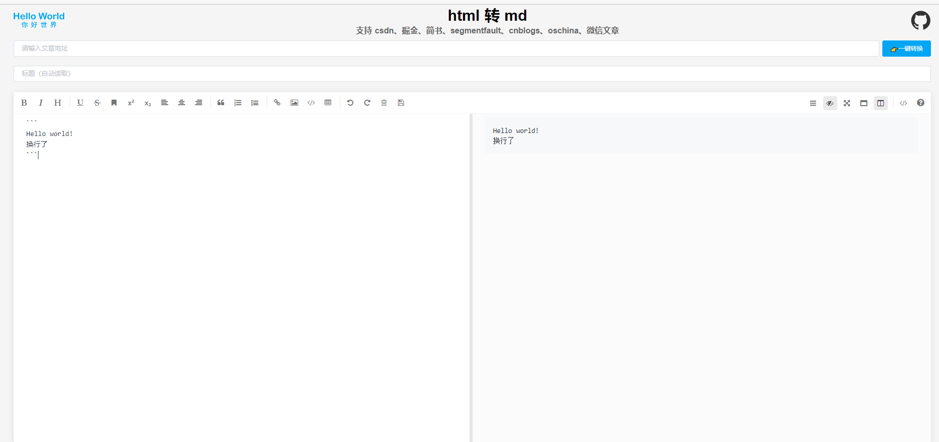The height and width of the screenshot is (442, 939).
Task: Open markdown help question icon
Action: point(921,103)
